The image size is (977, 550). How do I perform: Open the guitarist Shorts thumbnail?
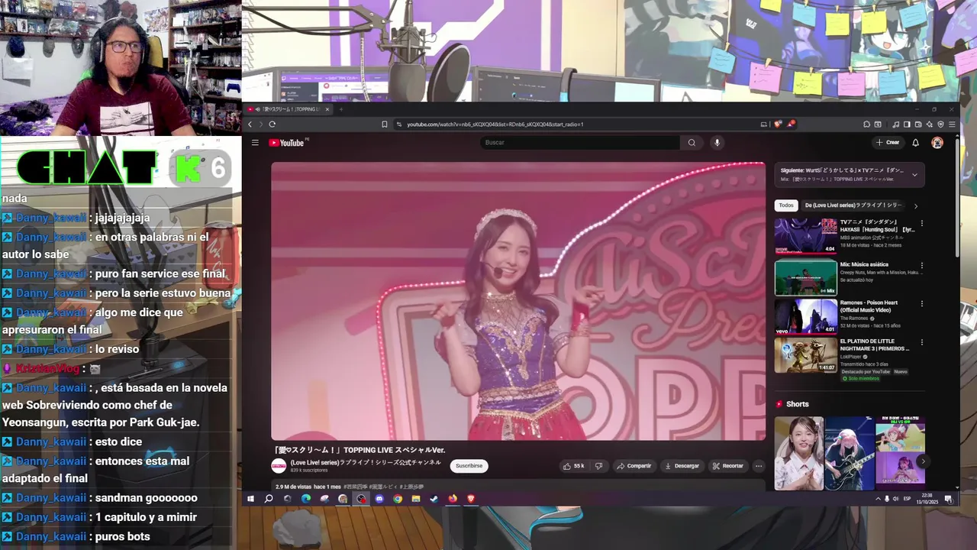pyautogui.click(x=850, y=453)
